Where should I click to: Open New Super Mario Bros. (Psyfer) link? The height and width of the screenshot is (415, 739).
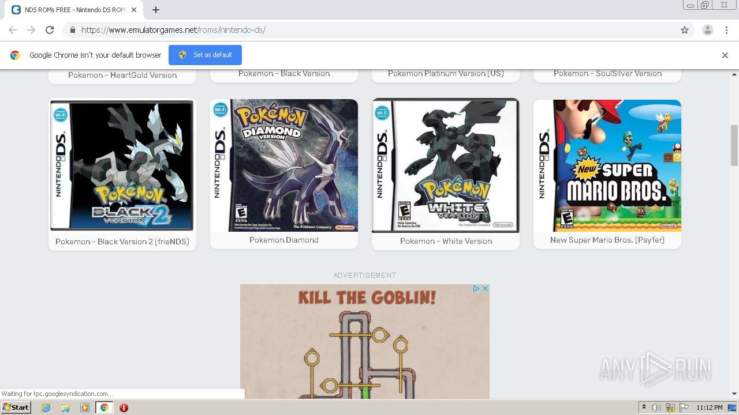[607, 240]
